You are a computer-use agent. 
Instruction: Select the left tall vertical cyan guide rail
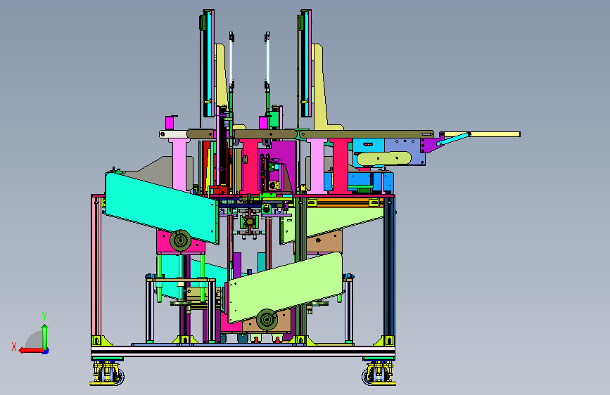click(x=208, y=63)
